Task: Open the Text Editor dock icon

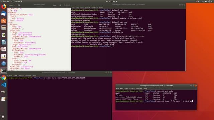Action: [4, 99]
